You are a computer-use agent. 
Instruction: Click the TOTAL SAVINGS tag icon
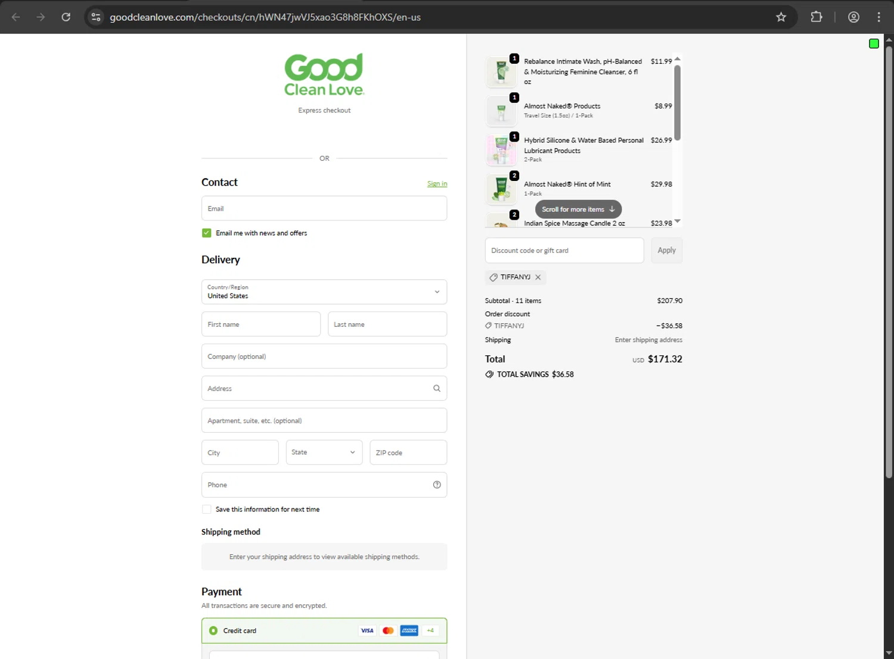point(489,374)
